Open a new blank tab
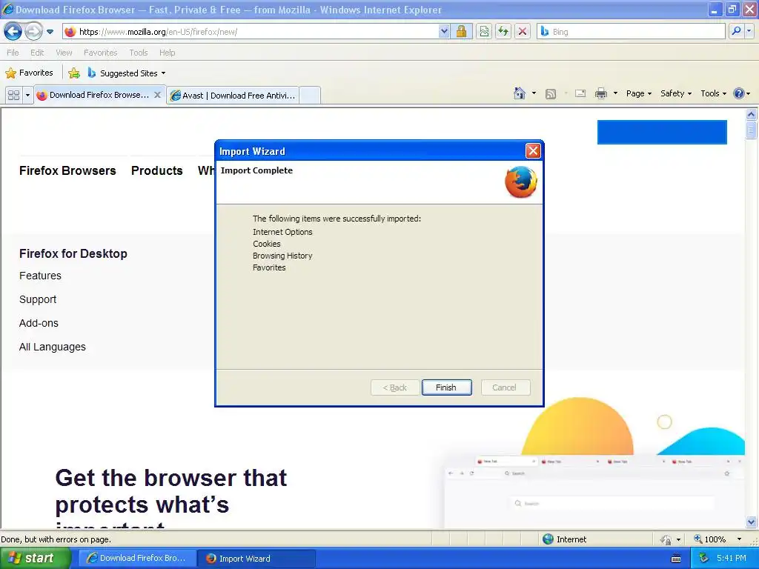Image resolution: width=759 pixels, height=569 pixels. [310, 96]
